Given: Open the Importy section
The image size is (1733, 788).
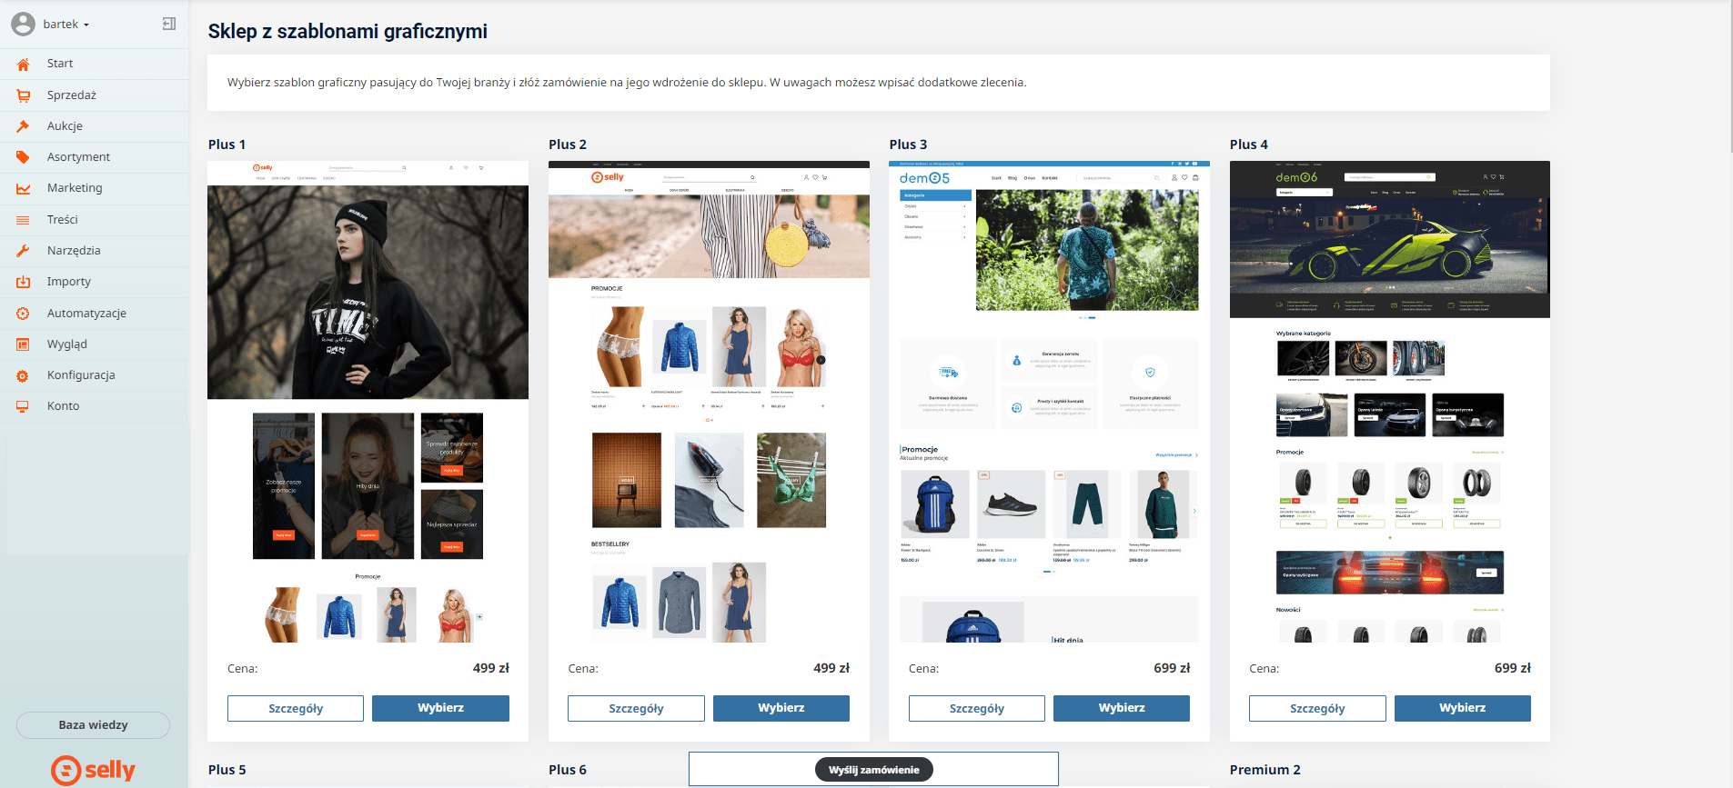Looking at the screenshot, I should point(69,282).
